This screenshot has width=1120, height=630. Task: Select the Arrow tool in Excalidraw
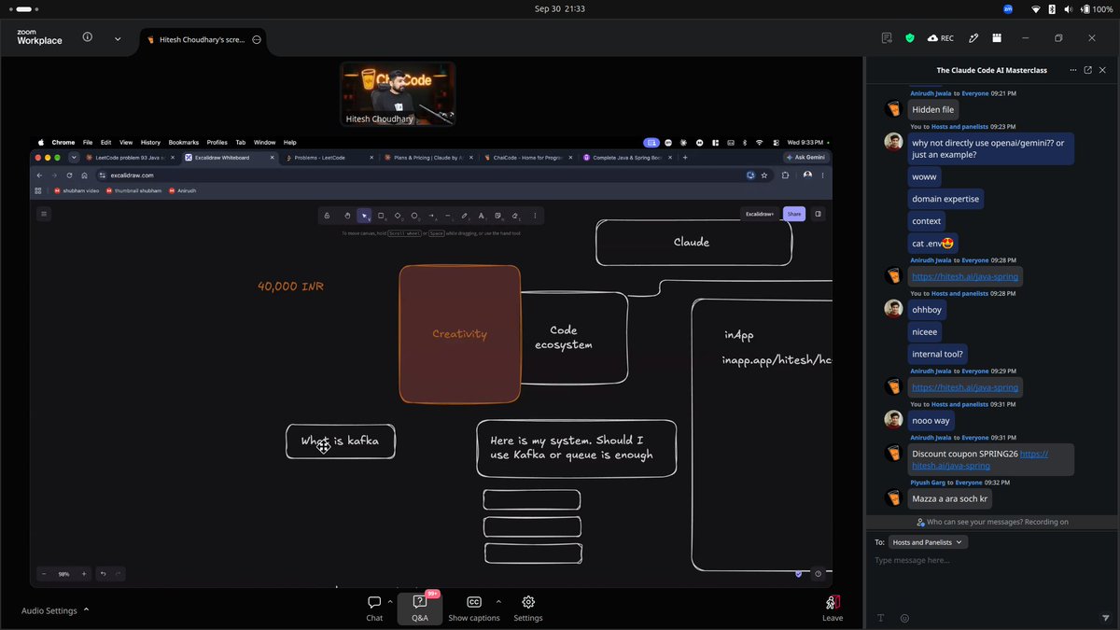click(431, 216)
